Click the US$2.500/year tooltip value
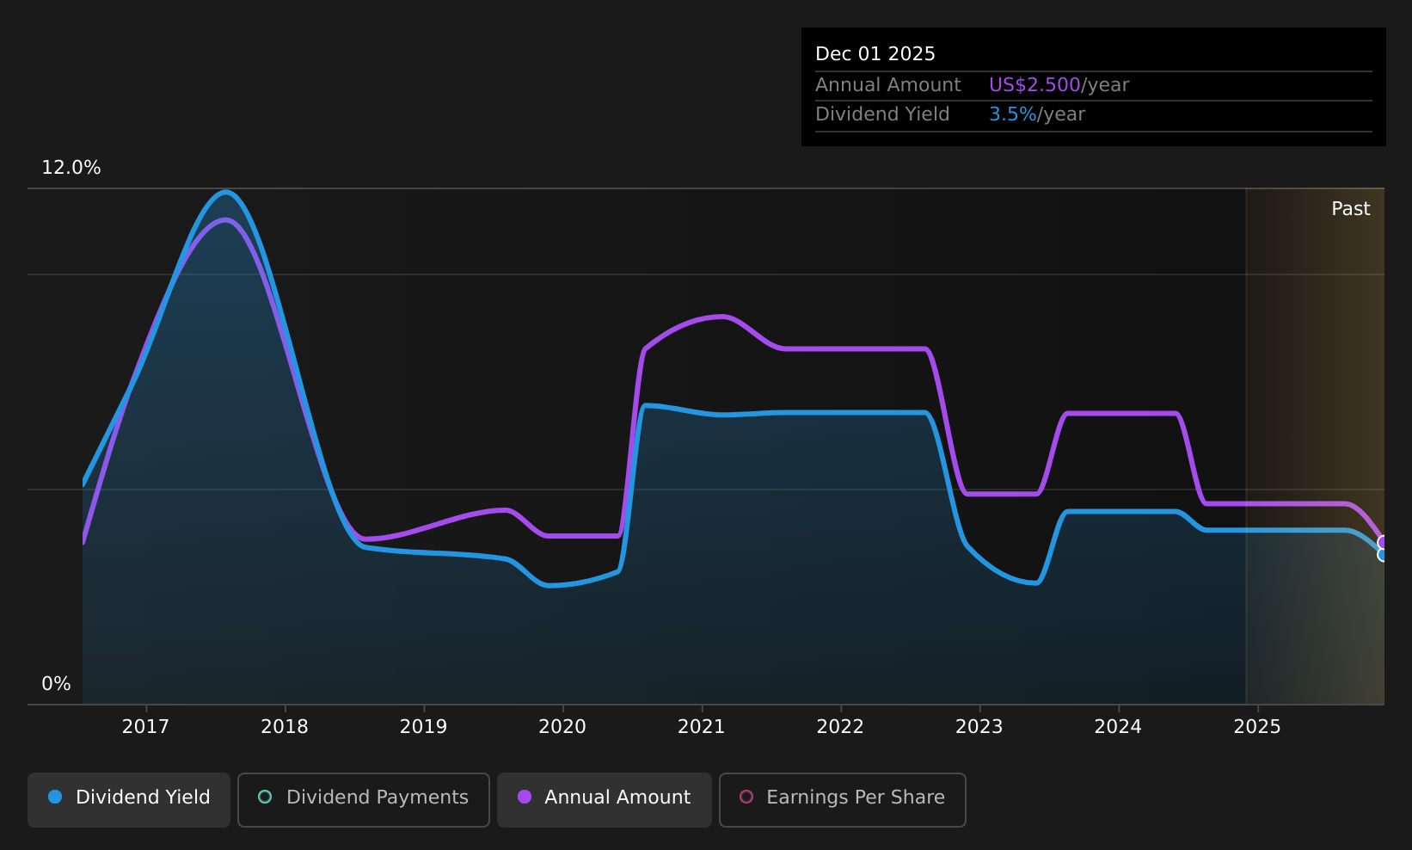 pos(1059,85)
